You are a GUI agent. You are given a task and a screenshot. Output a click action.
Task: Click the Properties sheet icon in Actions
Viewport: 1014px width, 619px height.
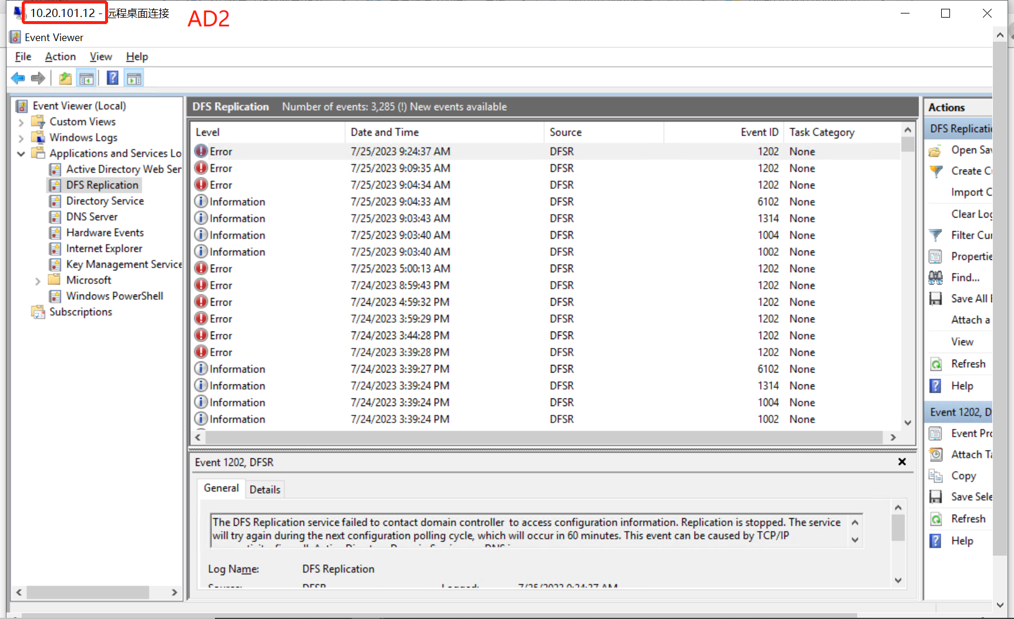935,256
